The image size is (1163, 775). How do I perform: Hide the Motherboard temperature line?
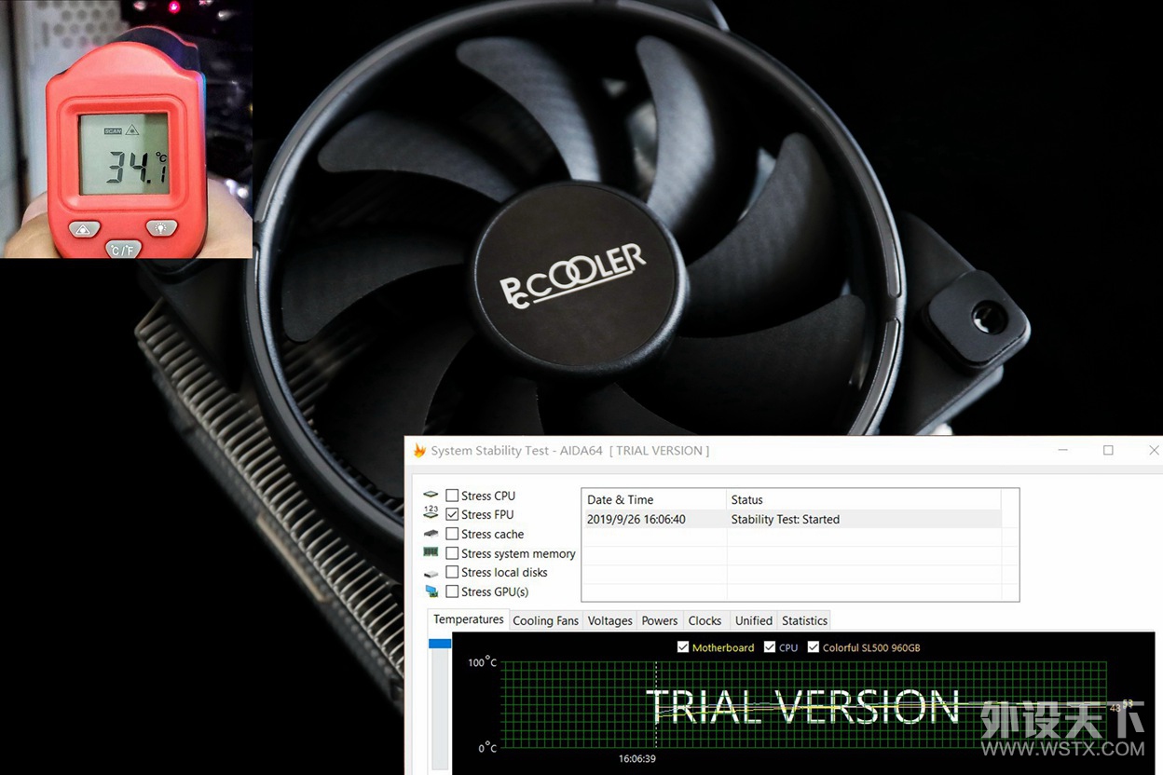tap(683, 647)
